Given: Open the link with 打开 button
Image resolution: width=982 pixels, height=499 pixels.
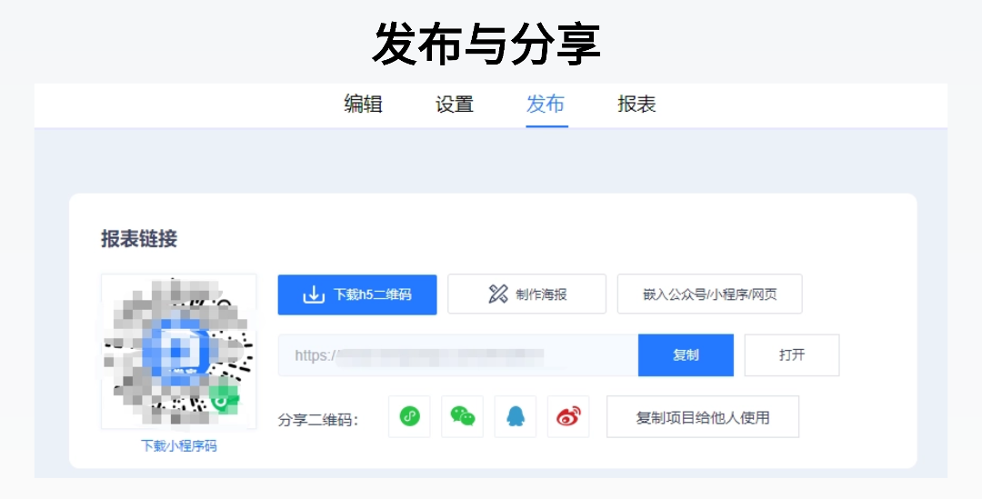Looking at the screenshot, I should pyautogui.click(x=792, y=355).
